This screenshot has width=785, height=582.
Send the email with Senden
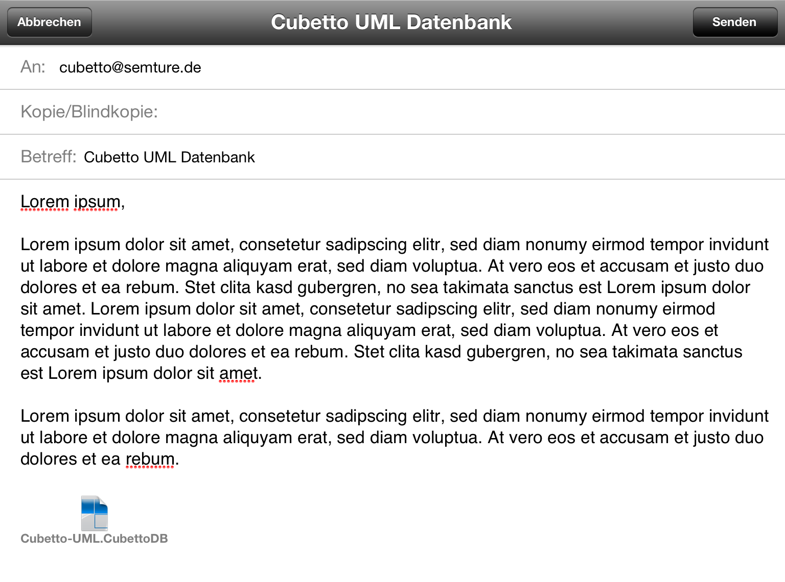tap(735, 22)
